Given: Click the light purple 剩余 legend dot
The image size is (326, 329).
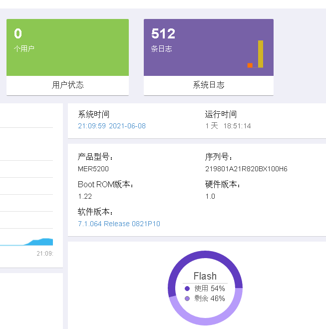Looking at the screenshot, I should (x=187, y=299).
